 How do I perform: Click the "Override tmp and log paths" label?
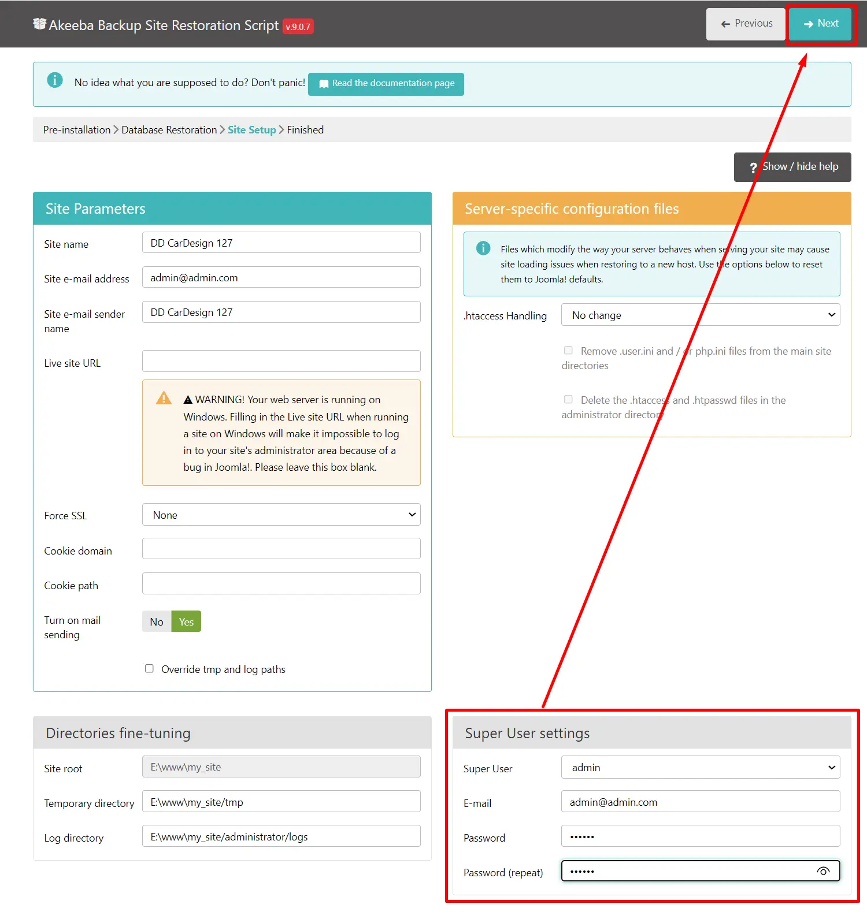tap(223, 669)
